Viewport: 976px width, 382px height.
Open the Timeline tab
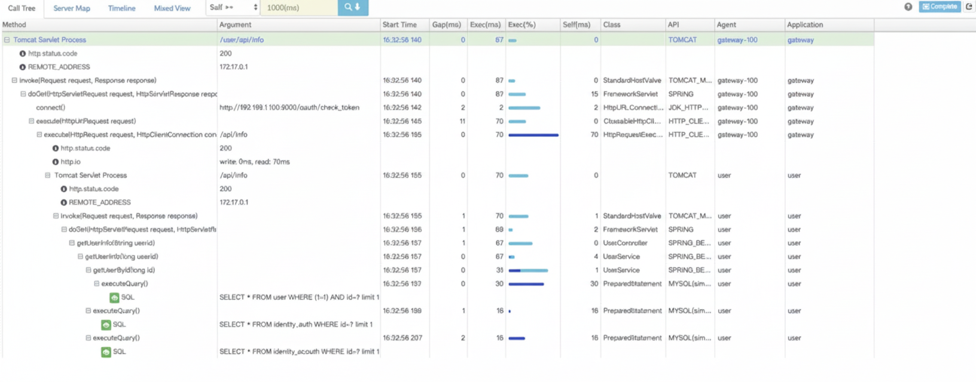tap(121, 8)
